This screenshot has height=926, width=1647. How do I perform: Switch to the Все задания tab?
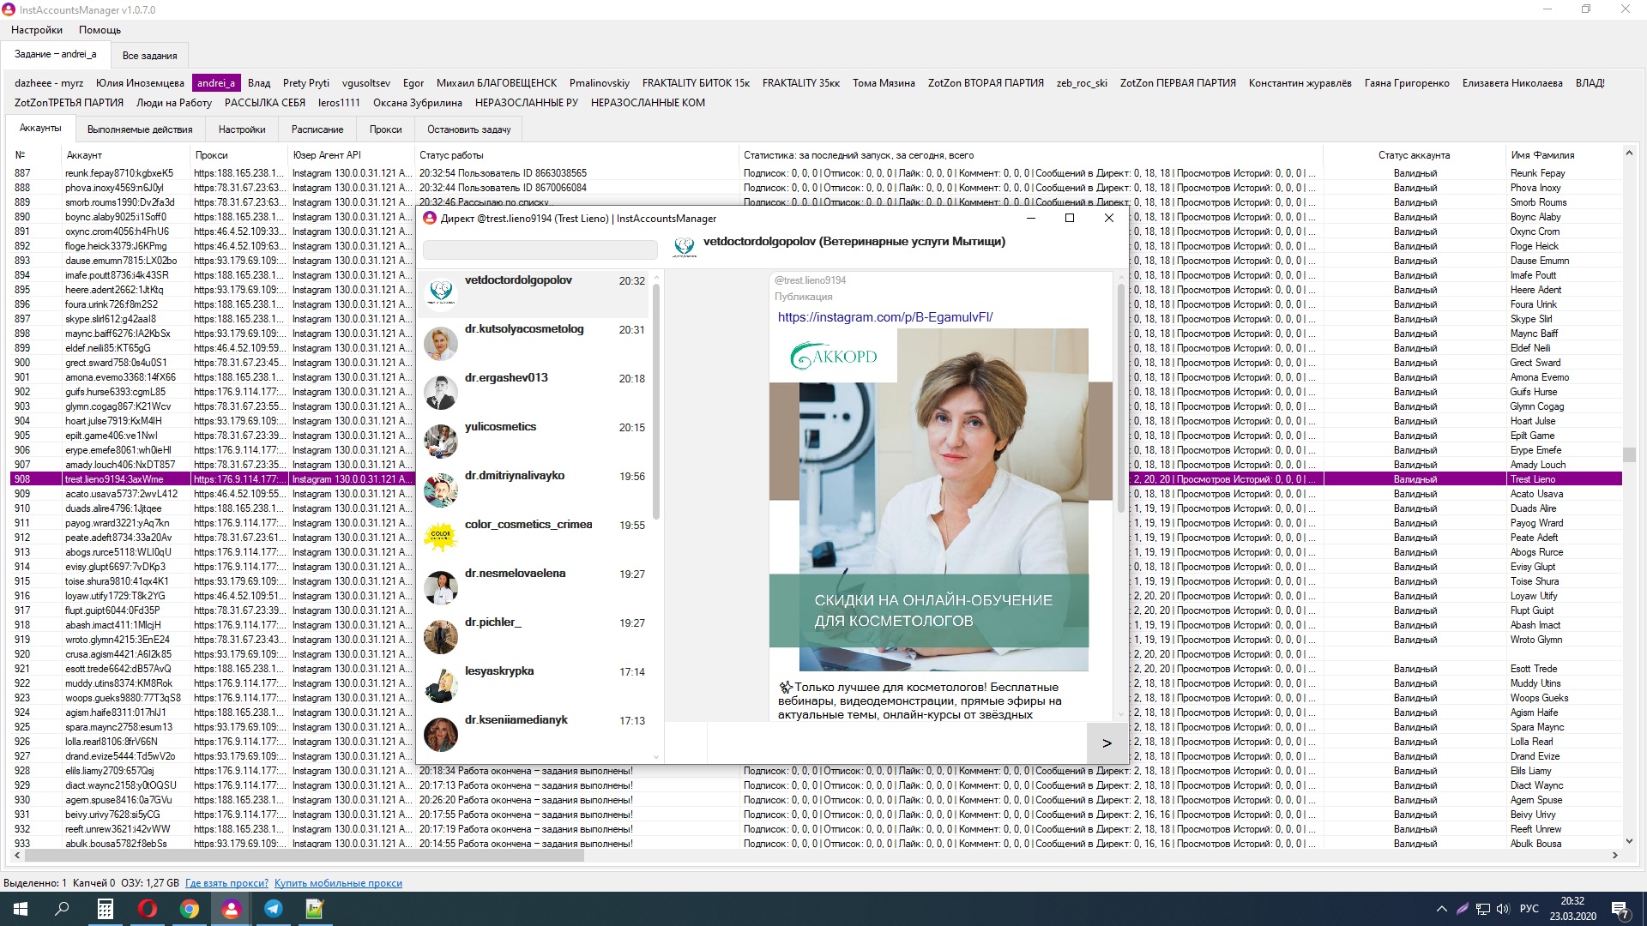(149, 56)
